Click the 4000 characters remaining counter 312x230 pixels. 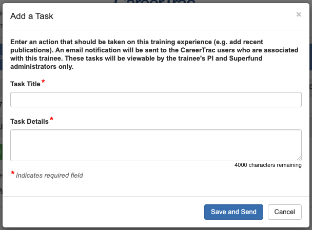pyautogui.click(x=268, y=165)
